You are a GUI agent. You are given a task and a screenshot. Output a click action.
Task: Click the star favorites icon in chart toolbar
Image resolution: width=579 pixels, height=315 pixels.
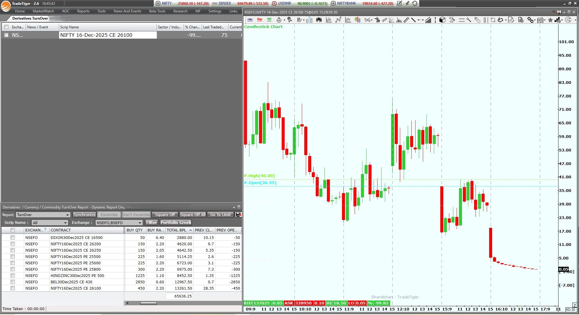click(550, 20)
